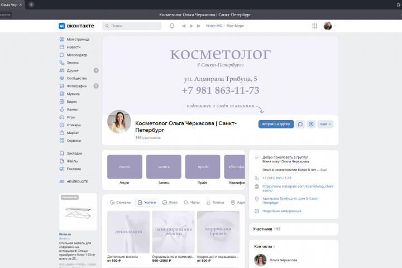Click the Клипы sidebar icon

tap(62, 109)
